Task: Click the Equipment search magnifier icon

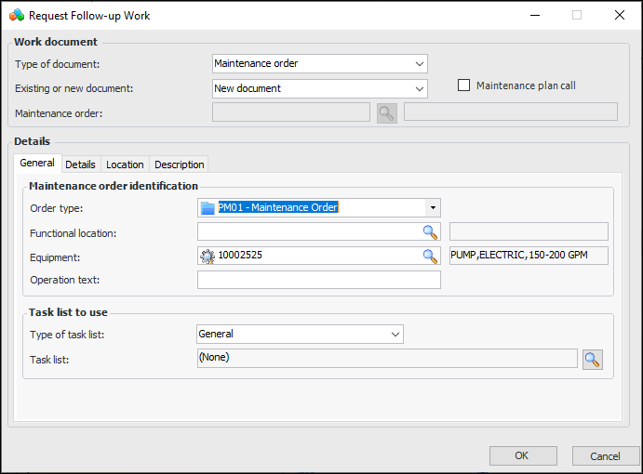Action: 430,256
